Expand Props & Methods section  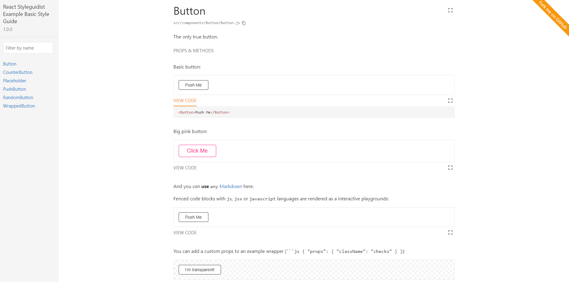point(193,51)
